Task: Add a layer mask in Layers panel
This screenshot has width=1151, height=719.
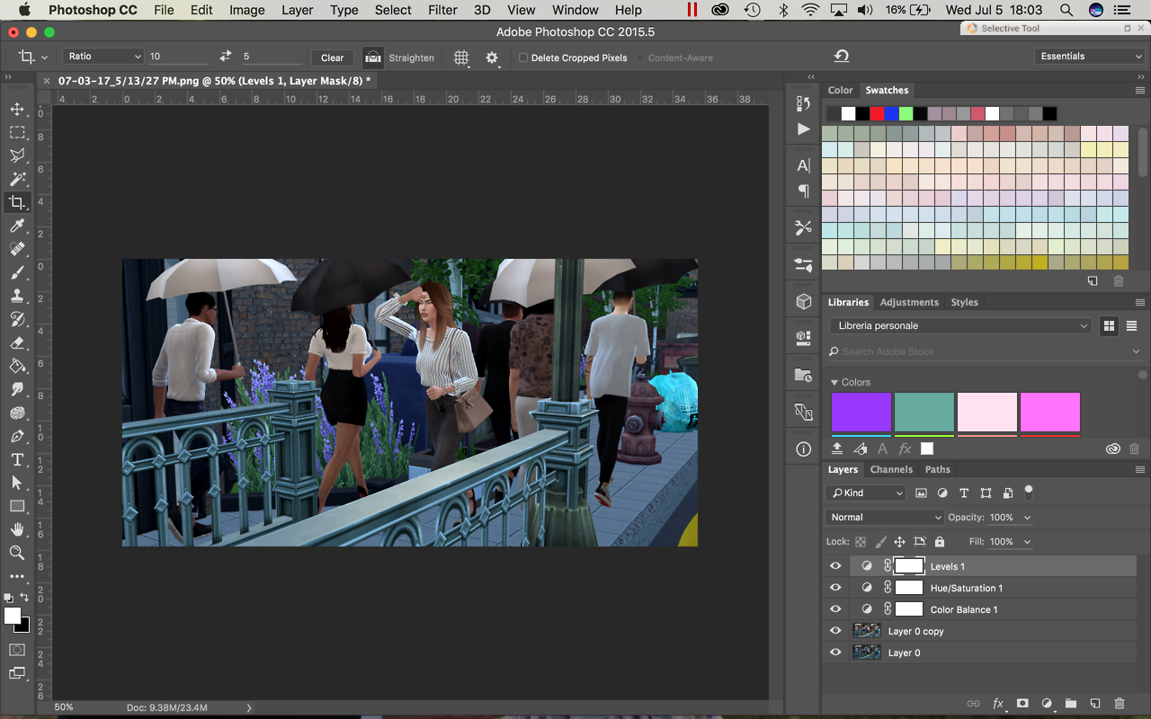Action: pyautogui.click(x=1022, y=704)
